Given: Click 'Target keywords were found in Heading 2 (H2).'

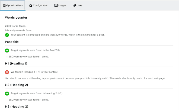Looking at the screenshot, I should tap(37, 93).
